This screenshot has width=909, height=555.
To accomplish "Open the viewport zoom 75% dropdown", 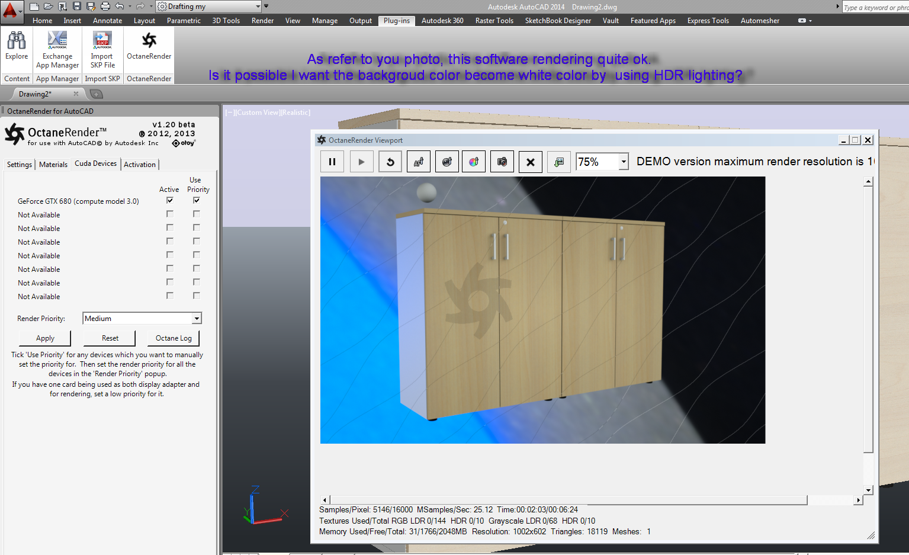I will coord(624,162).
